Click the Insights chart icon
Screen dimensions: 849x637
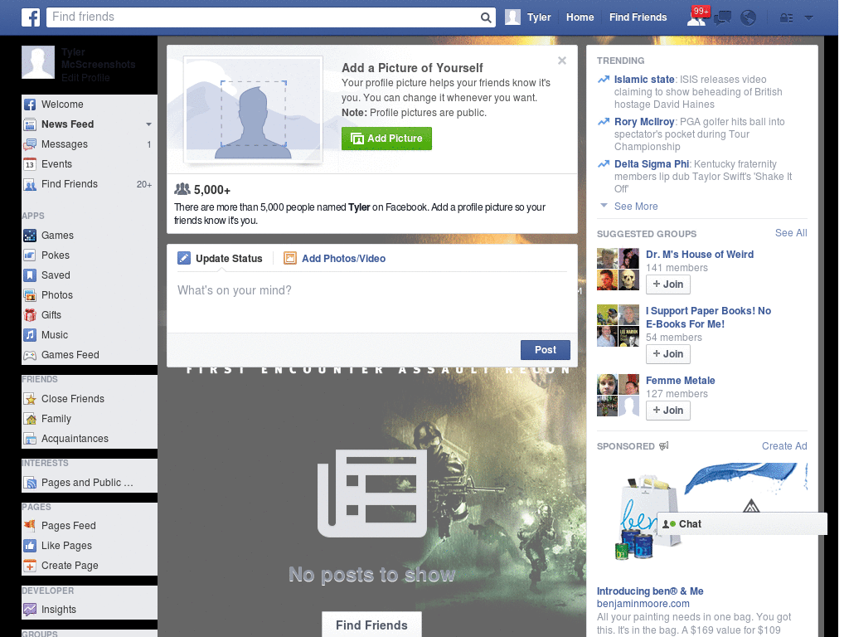[30, 610]
